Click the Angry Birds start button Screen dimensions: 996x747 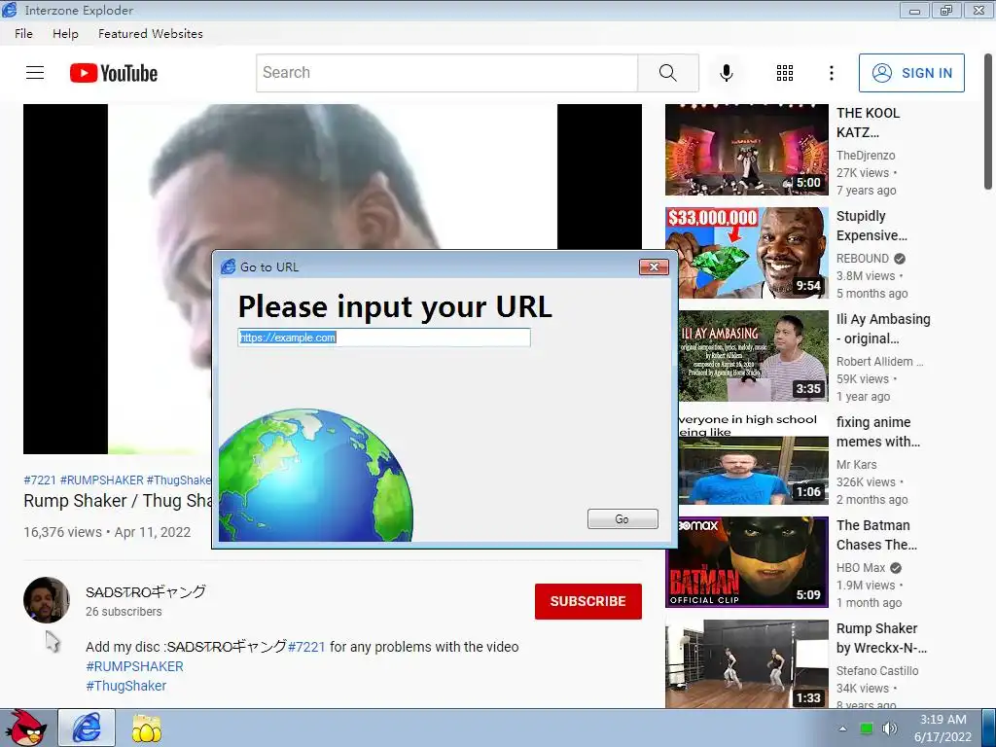(26, 728)
